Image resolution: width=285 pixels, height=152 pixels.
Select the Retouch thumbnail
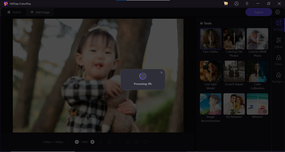tap(257, 104)
